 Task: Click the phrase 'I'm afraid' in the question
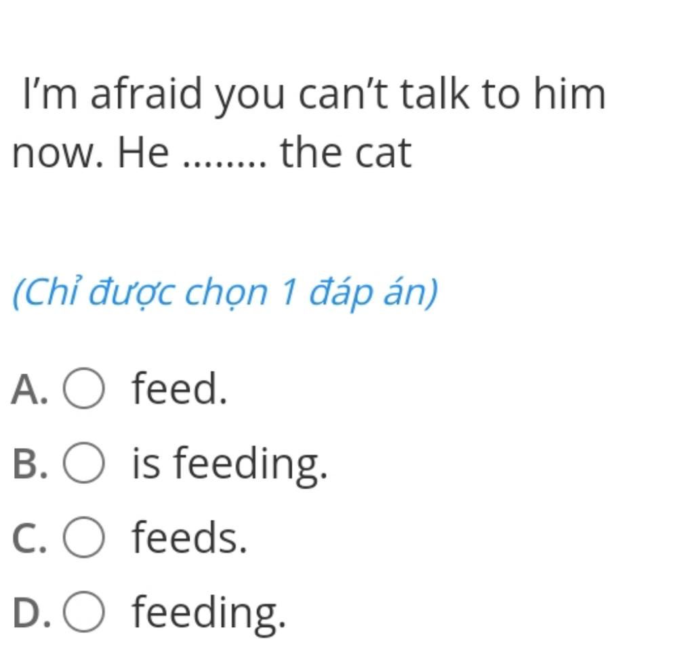[x=112, y=93]
